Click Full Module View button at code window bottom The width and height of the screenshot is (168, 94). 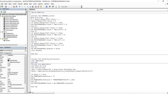[30, 92]
